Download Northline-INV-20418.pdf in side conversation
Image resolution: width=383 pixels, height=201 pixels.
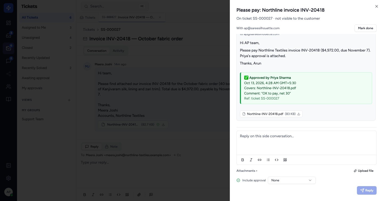pos(299,114)
